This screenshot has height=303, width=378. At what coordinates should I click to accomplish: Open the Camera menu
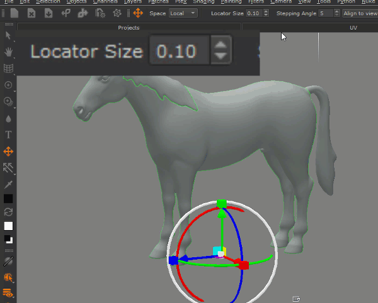280,2
